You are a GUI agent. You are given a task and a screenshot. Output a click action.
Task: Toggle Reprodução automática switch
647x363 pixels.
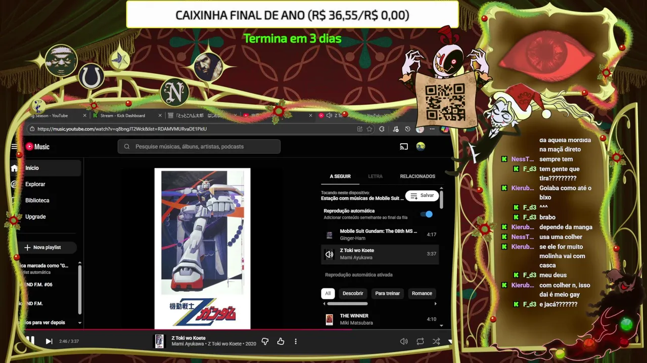[427, 214]
